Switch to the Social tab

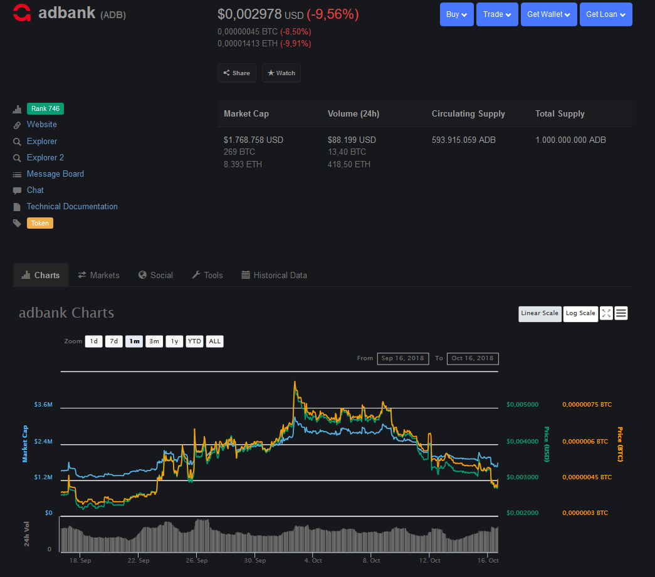[156, 275]
